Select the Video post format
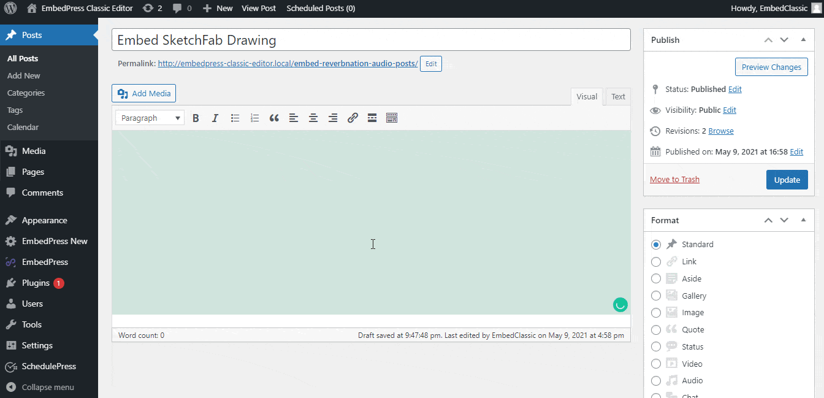 coord(656,364)
